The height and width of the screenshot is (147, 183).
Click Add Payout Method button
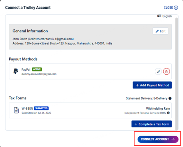(152, 85)
